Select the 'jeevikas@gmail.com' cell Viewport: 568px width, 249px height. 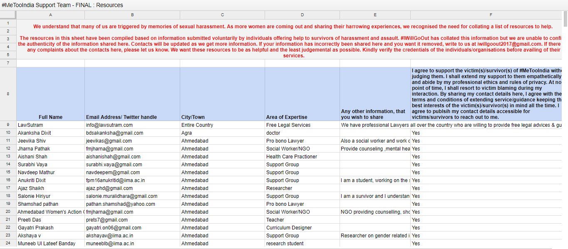click(x=132, y=141)
